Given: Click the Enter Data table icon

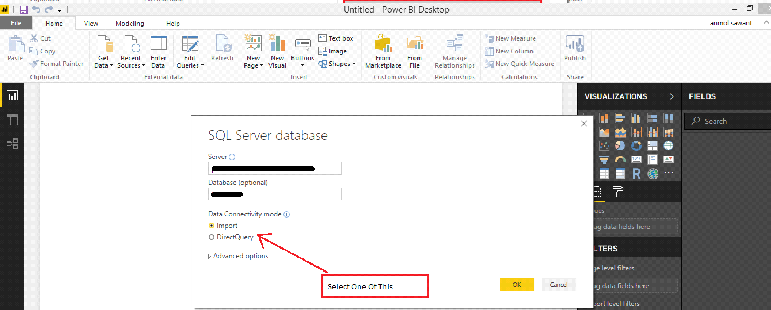Looking at the screenshot, I should pyautogui.click(x=158, y=44).
